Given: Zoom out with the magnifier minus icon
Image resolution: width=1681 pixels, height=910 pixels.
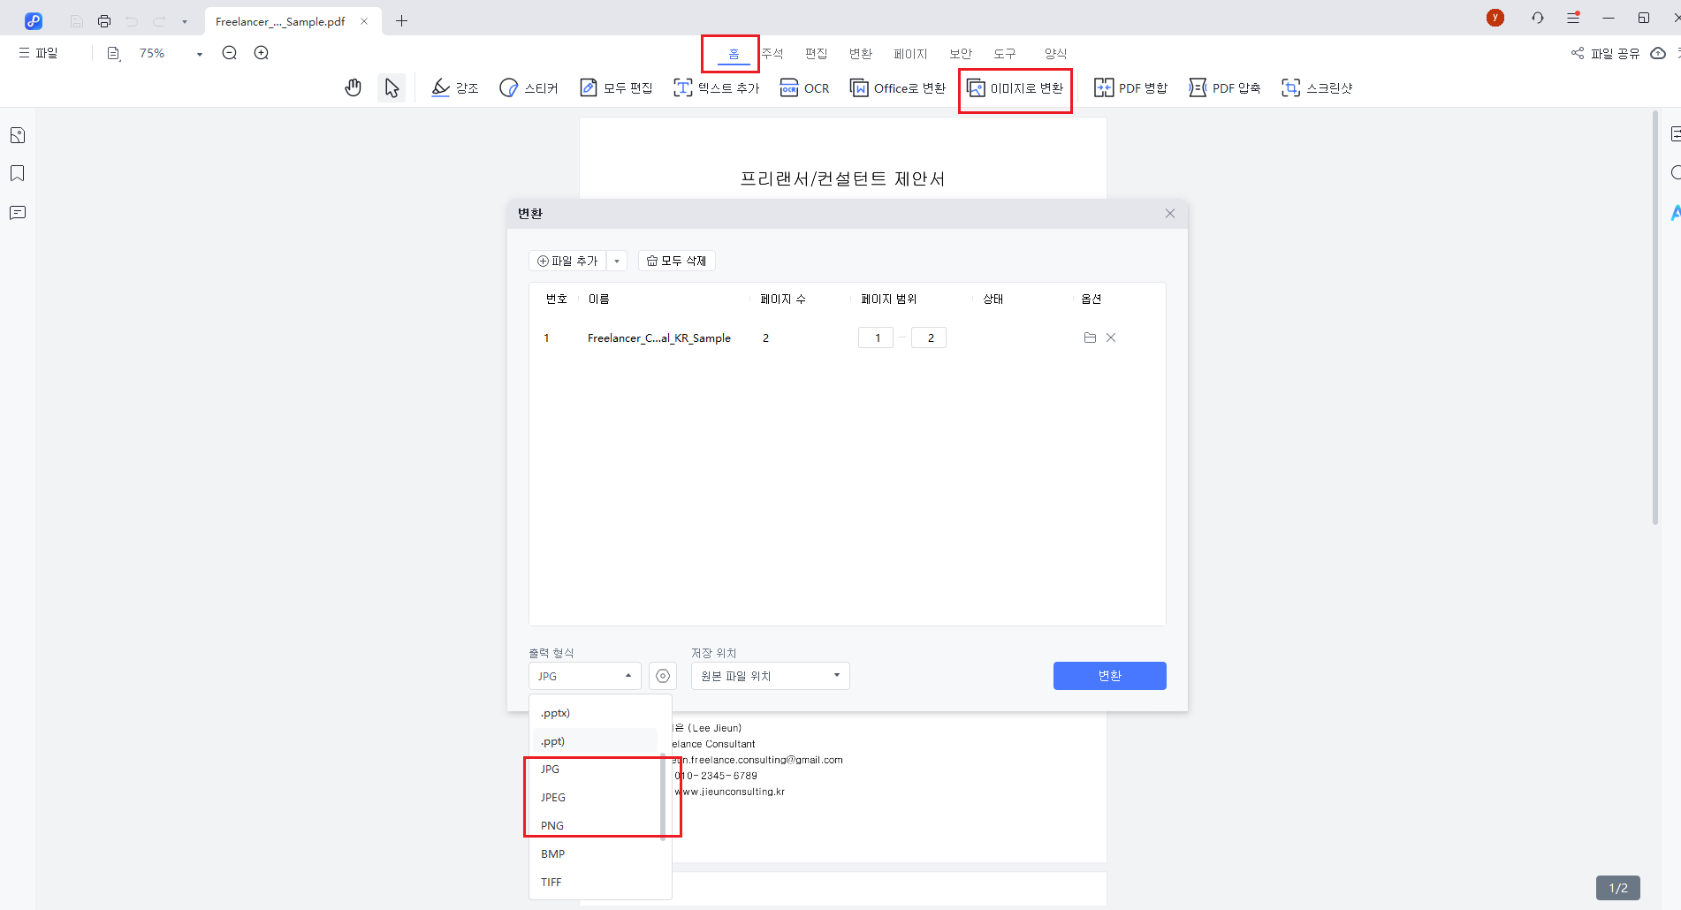Looking at the screenshot, I should 229,53.
